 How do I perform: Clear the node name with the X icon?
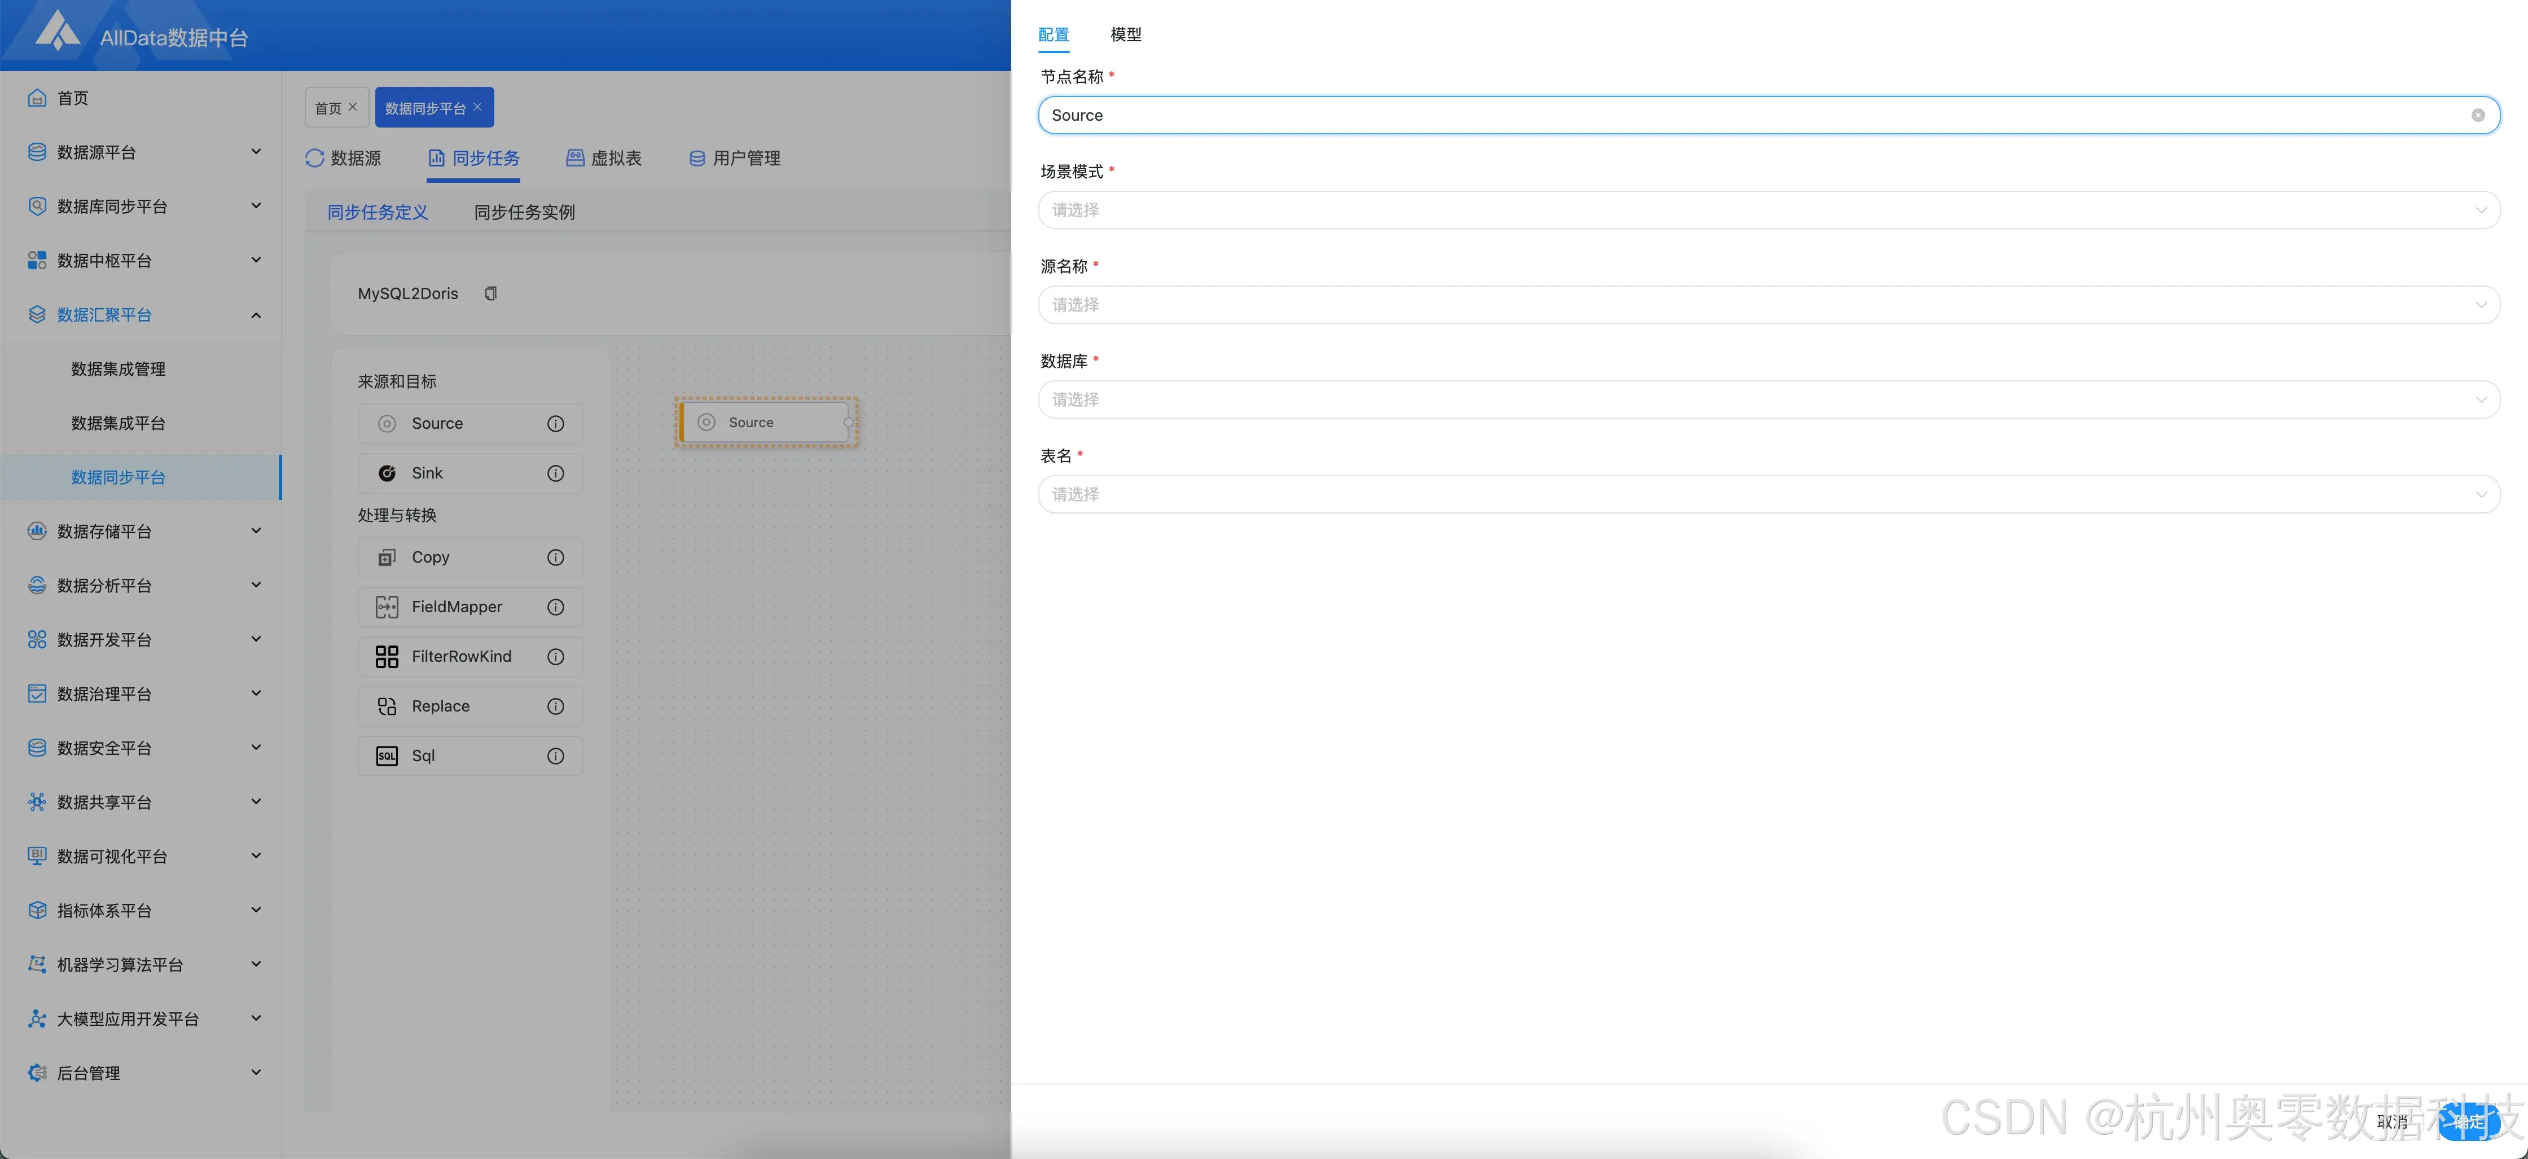pos(2477,115)
